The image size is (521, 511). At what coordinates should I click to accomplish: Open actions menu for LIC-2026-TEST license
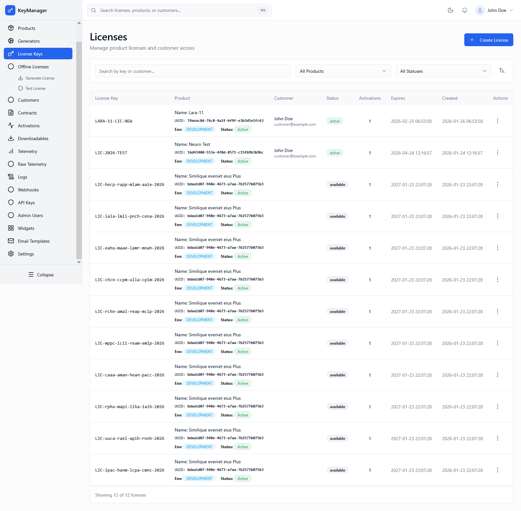[498, 153]
